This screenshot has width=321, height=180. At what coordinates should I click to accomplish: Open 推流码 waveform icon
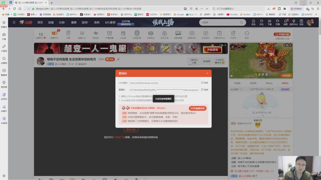point(95,35)
